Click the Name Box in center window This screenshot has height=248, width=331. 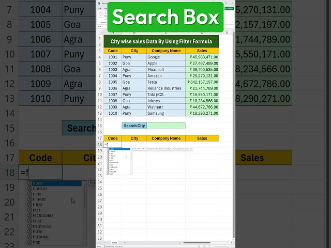pyautogui.click(x=102, y=26)
